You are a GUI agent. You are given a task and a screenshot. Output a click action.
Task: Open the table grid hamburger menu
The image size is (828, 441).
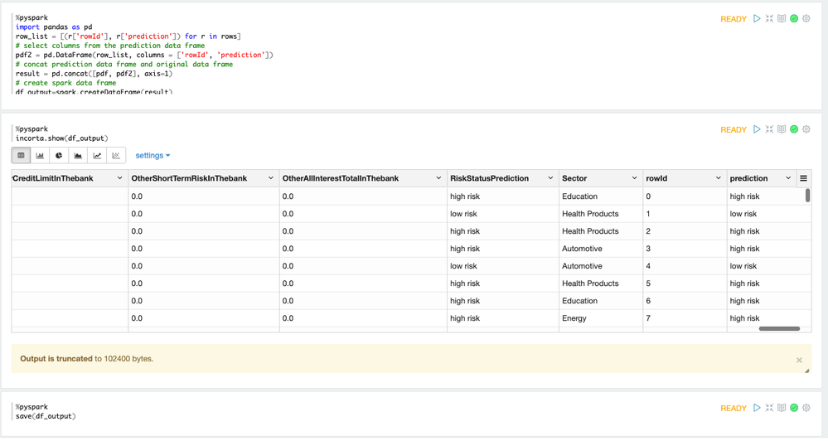coord(803,178)
